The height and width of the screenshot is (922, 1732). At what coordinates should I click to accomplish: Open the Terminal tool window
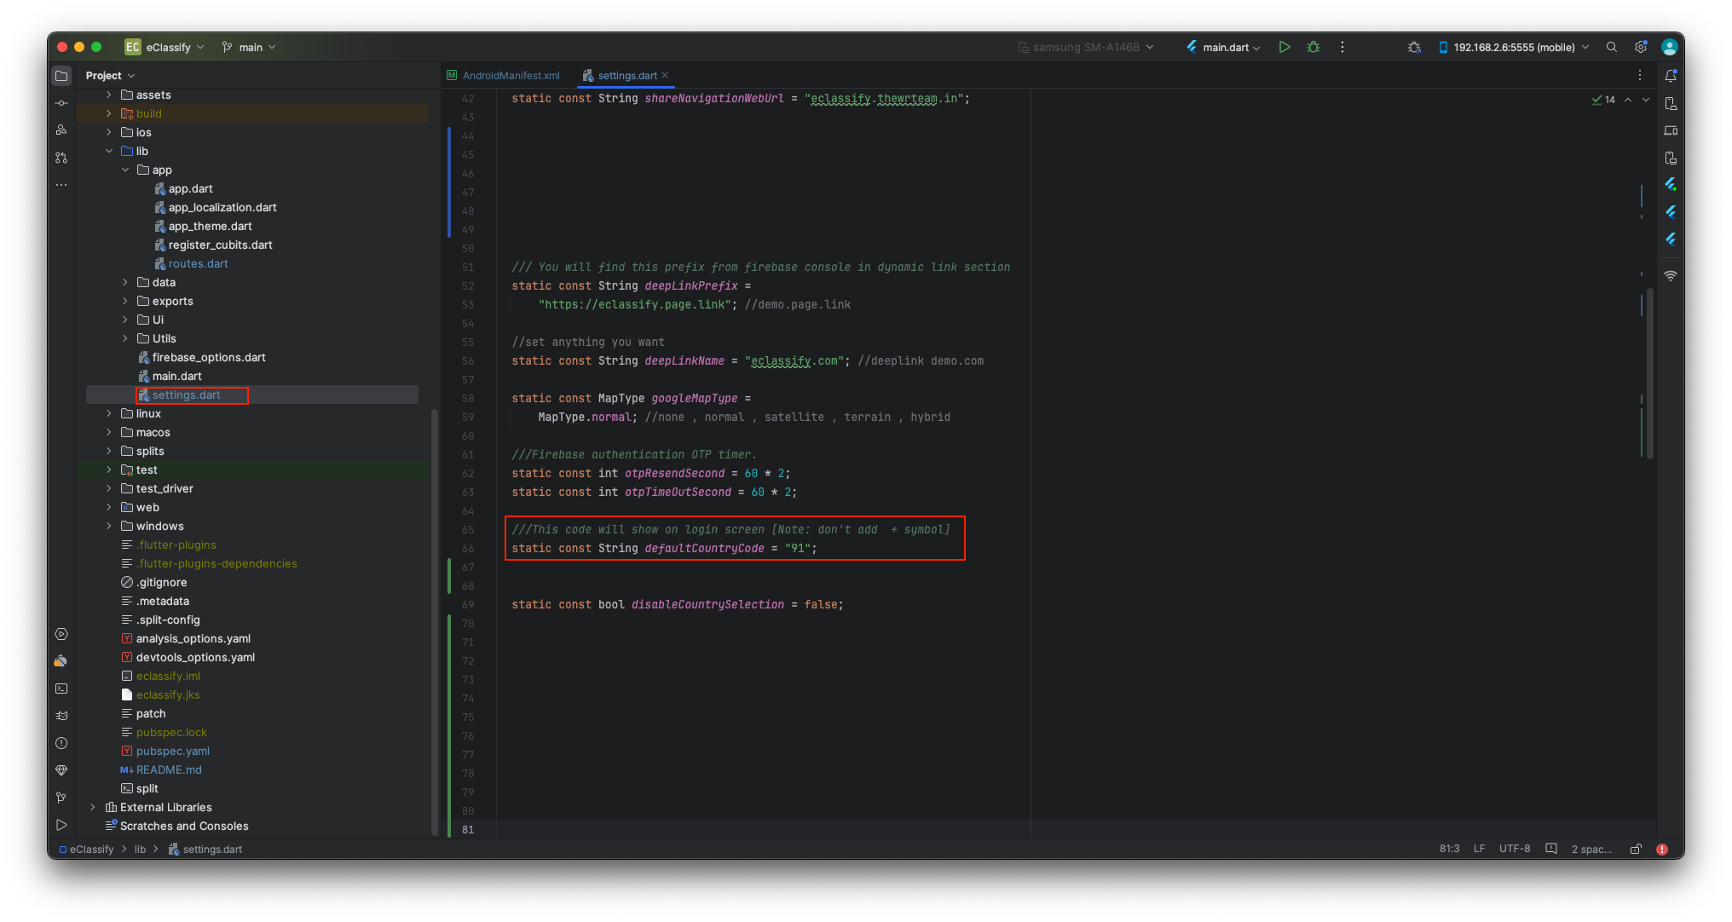(61, 689)
